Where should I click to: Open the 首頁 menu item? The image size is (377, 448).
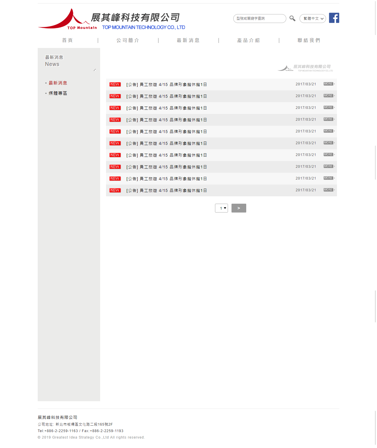point(68,40)
